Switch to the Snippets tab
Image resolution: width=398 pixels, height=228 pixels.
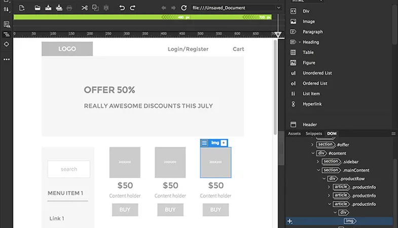[x=313, y=134]
